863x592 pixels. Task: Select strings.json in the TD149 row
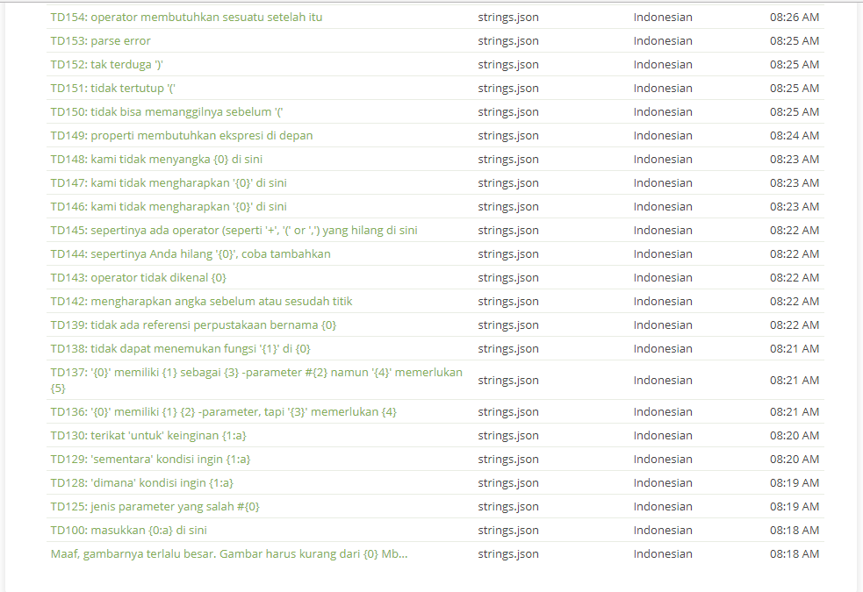508,135
